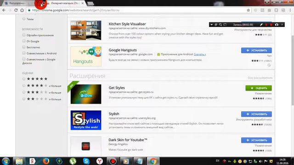Image resolution: width=294 pixels, height=165 pixels.
Task: Enable Совместимые с Google Диском checkbox
Action: (x=24, y=59)
